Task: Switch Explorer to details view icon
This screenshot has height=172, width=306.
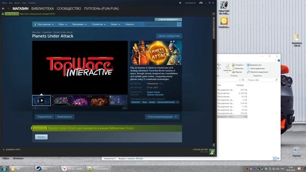Action: [274, 159]
